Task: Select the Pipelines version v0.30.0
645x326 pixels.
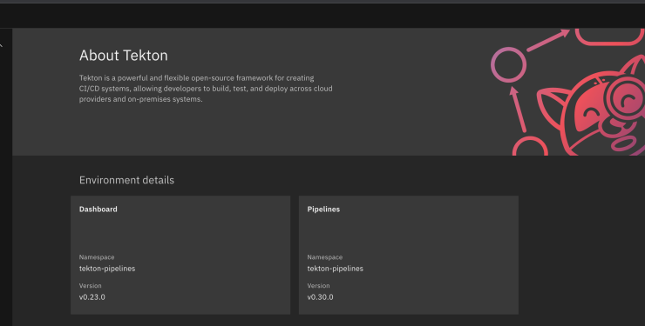Action: (321, 297)
